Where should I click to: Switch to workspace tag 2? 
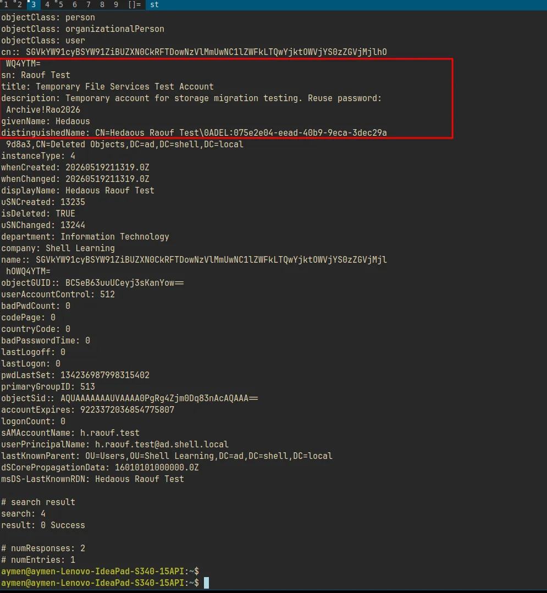coord(19,4)
